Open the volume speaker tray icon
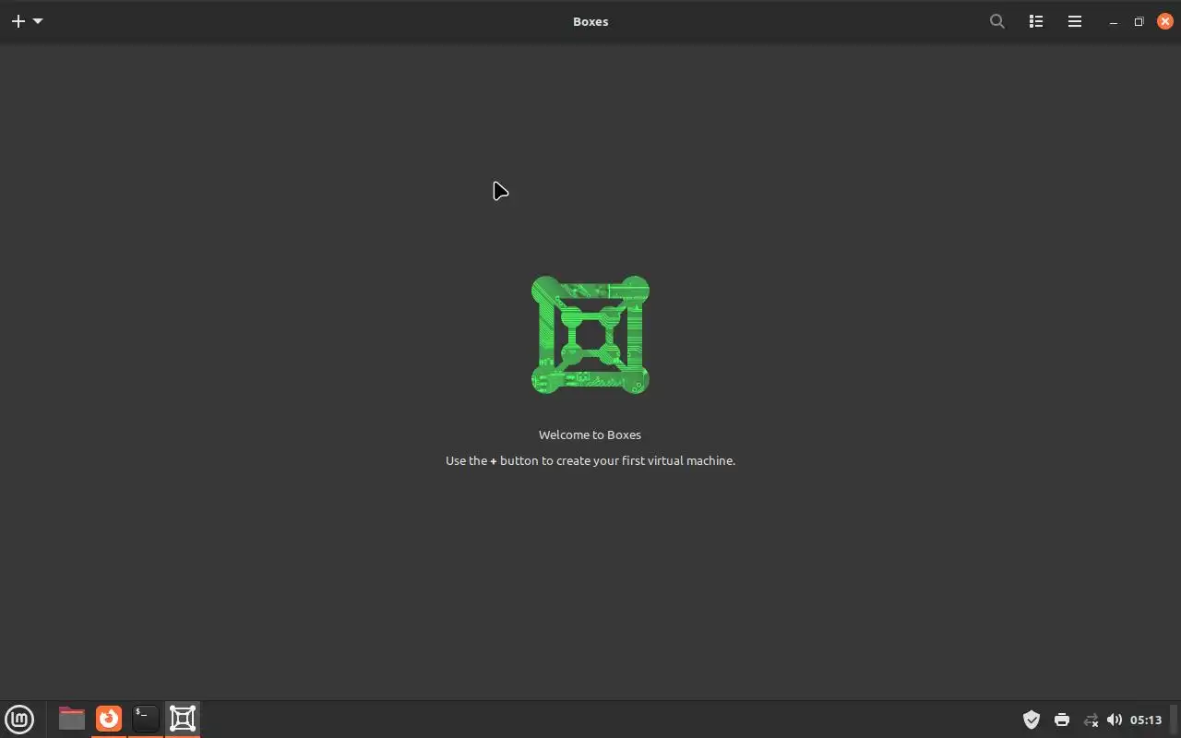The height and width of the screenshot is (738, 1181). click(x=1115, y=720)
